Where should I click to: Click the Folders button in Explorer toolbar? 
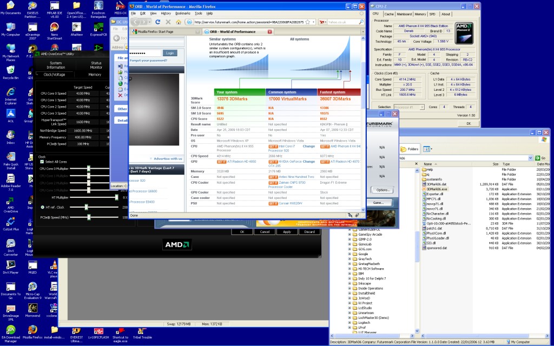409,149
